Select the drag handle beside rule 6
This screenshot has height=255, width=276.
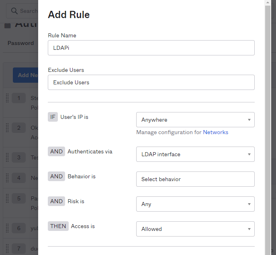coord(7,228)
